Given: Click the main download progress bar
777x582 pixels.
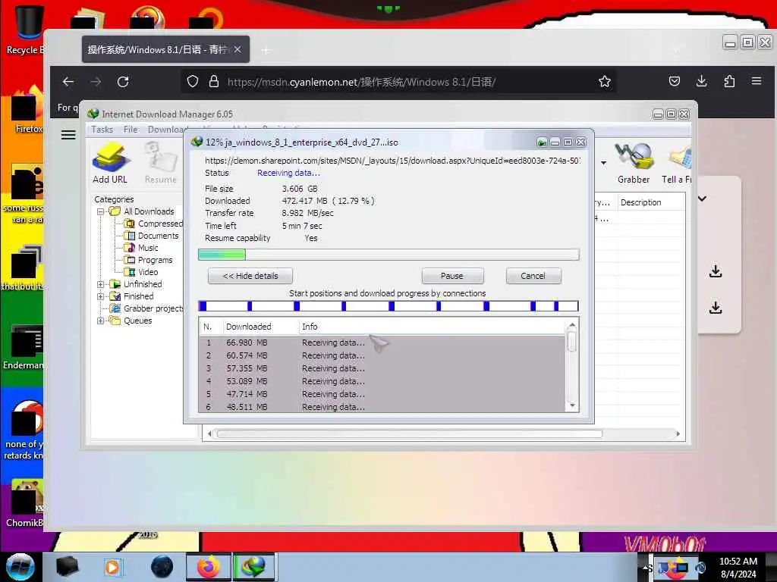Looking at the screenshot, I should [x=388, y=255].
